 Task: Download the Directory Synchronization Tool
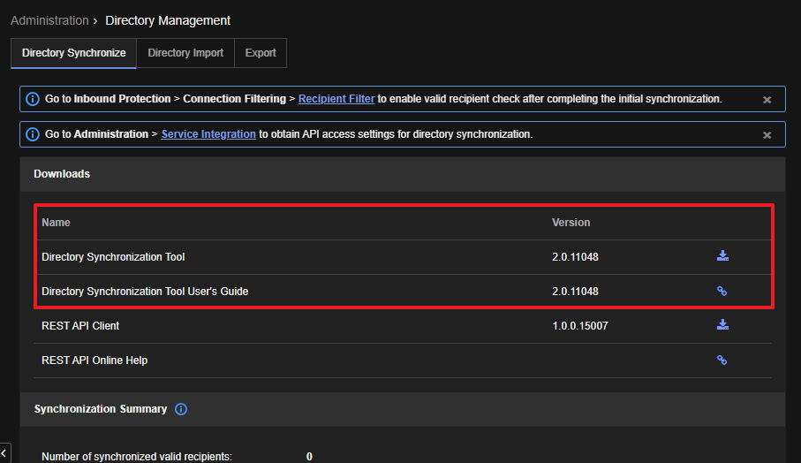(x=722, y=256)
